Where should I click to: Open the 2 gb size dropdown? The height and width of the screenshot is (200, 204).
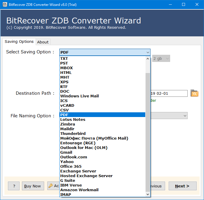(161, 58)
